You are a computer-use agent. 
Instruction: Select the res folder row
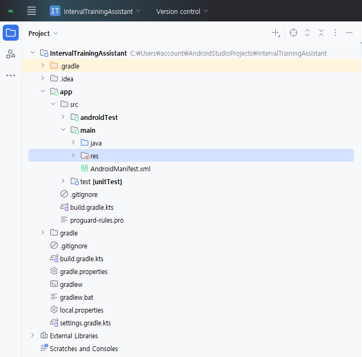click(x=191, y=155)
